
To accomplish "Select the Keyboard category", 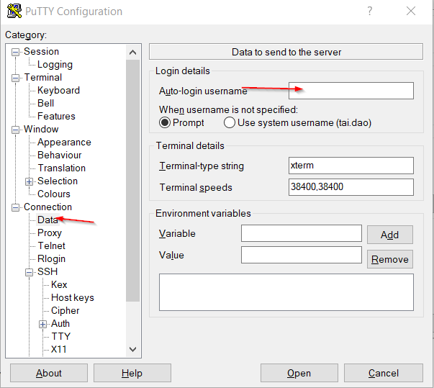I will (x=58, y=91).
